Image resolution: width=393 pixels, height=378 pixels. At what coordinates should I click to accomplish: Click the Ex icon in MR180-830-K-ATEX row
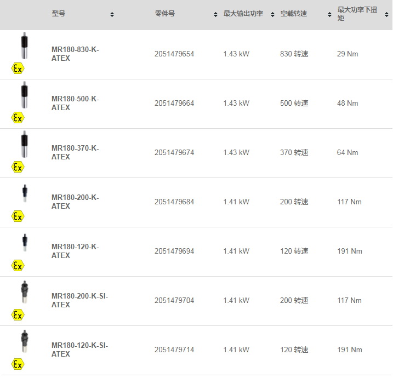pos(18,68)
